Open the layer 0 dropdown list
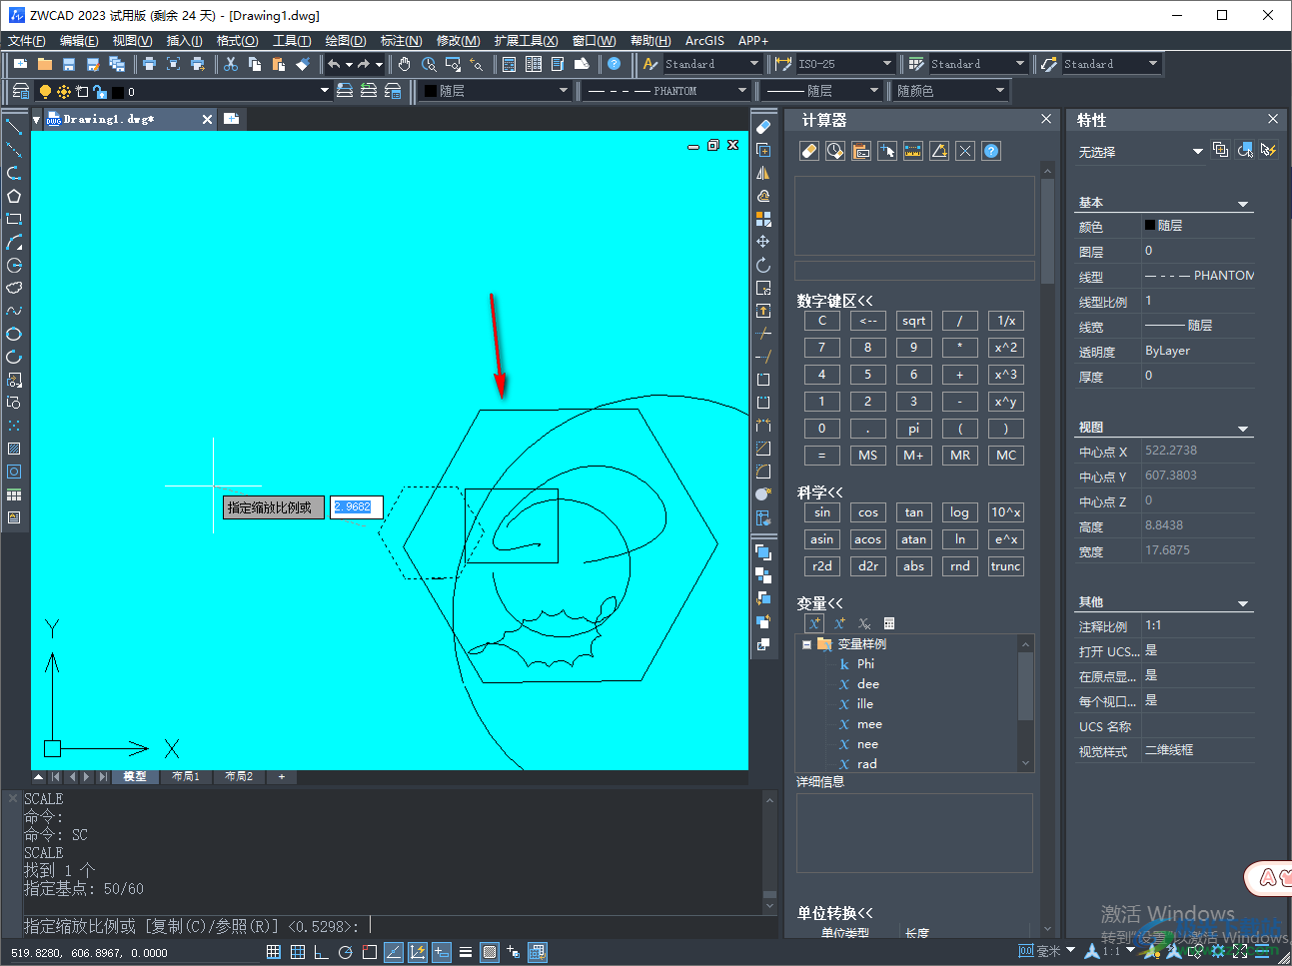The image size is (1292, 966). (x=324, y=91)
